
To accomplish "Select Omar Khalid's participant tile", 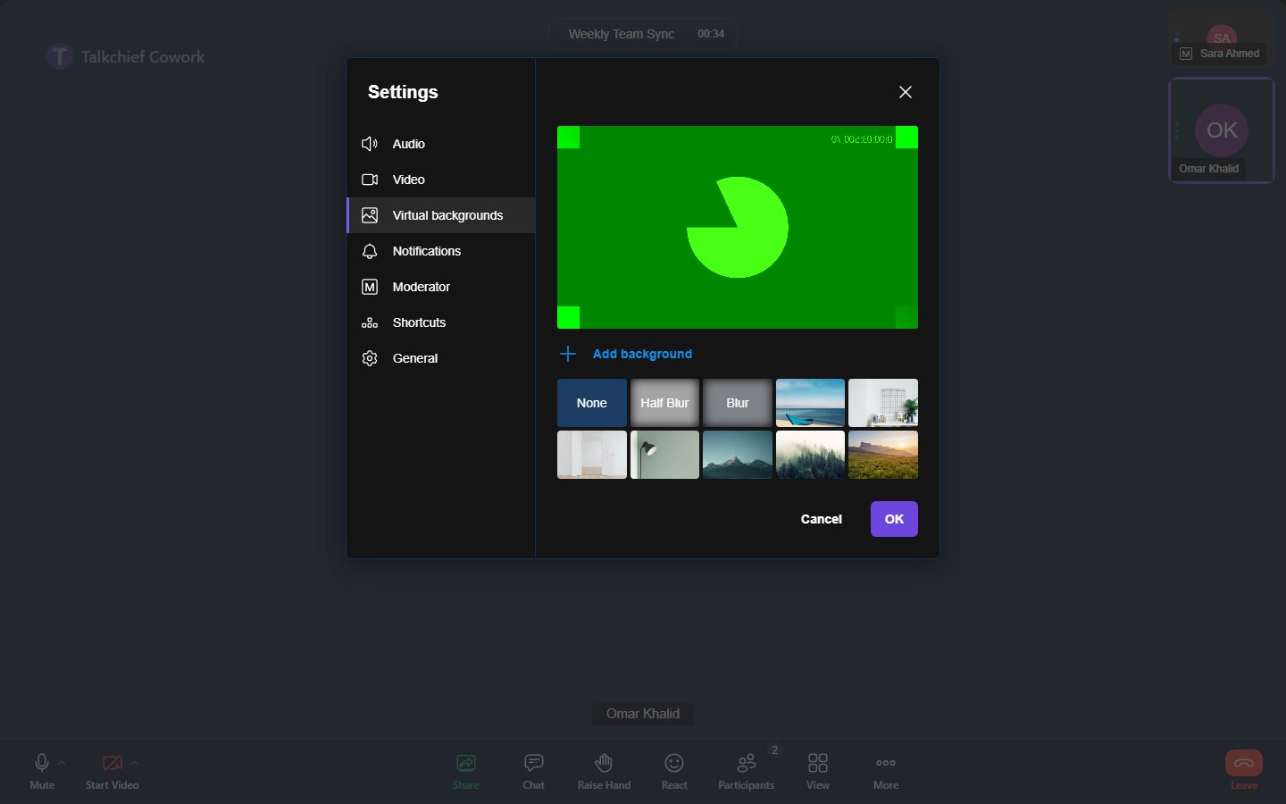I will [x=1221, y=130].
